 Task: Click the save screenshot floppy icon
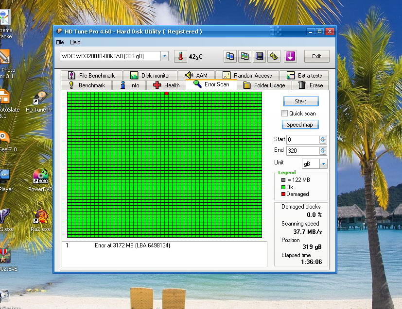(259, 56)
